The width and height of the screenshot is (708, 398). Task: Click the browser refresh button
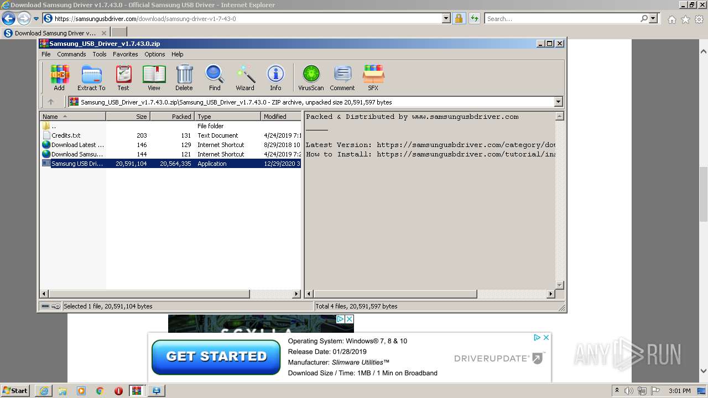click(x=474, y=19)
